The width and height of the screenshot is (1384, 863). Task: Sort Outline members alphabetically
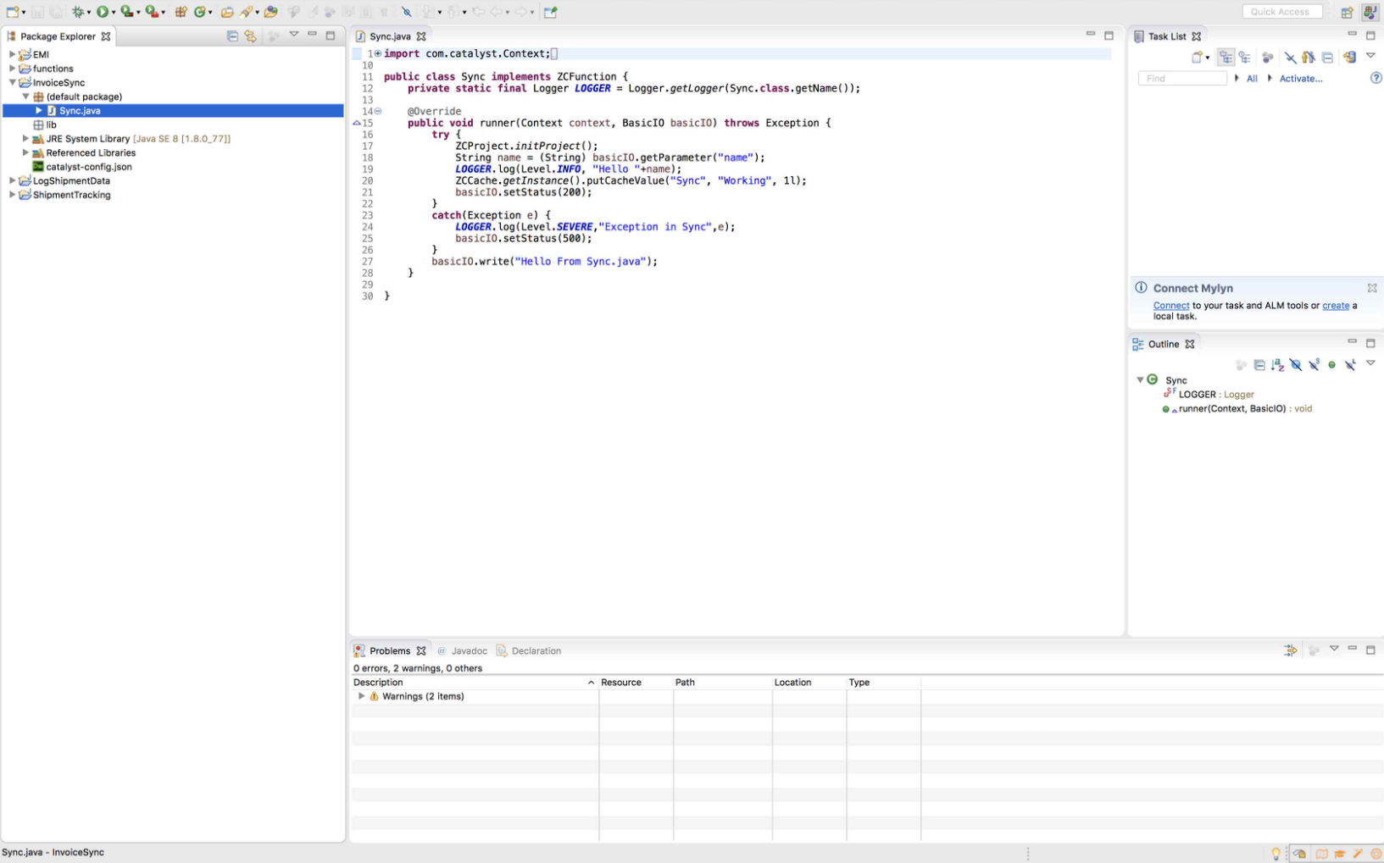click(x=1277, y=364)
